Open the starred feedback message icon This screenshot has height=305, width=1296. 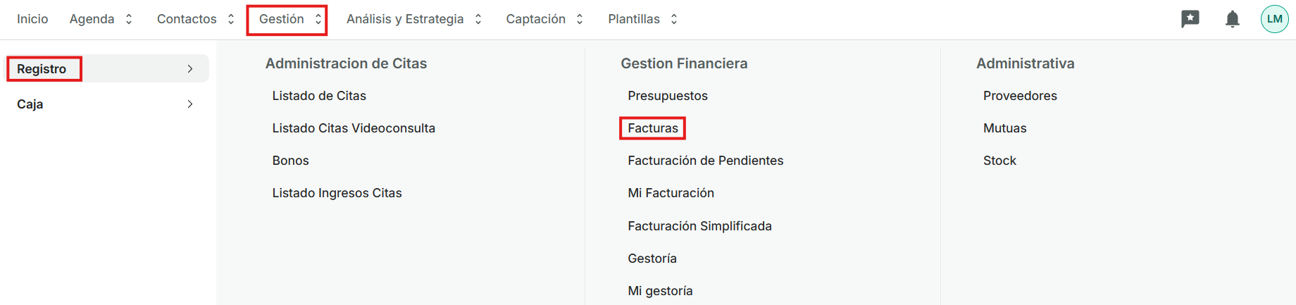coord(1190,19)
